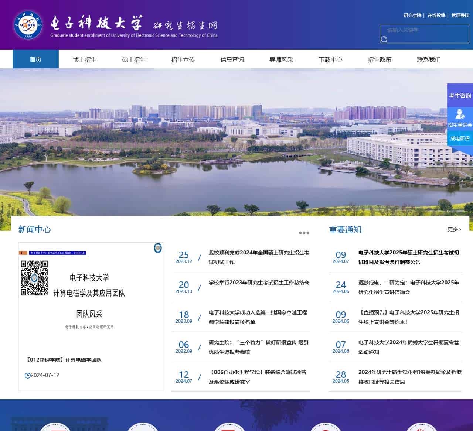Click the 28 2024.05 notice date
The width and height of the screenshot is (473, 431).
coord(341,377)
